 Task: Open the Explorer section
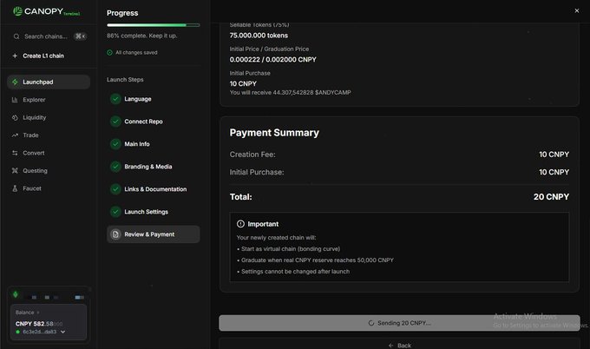click(x=34, y=100)
